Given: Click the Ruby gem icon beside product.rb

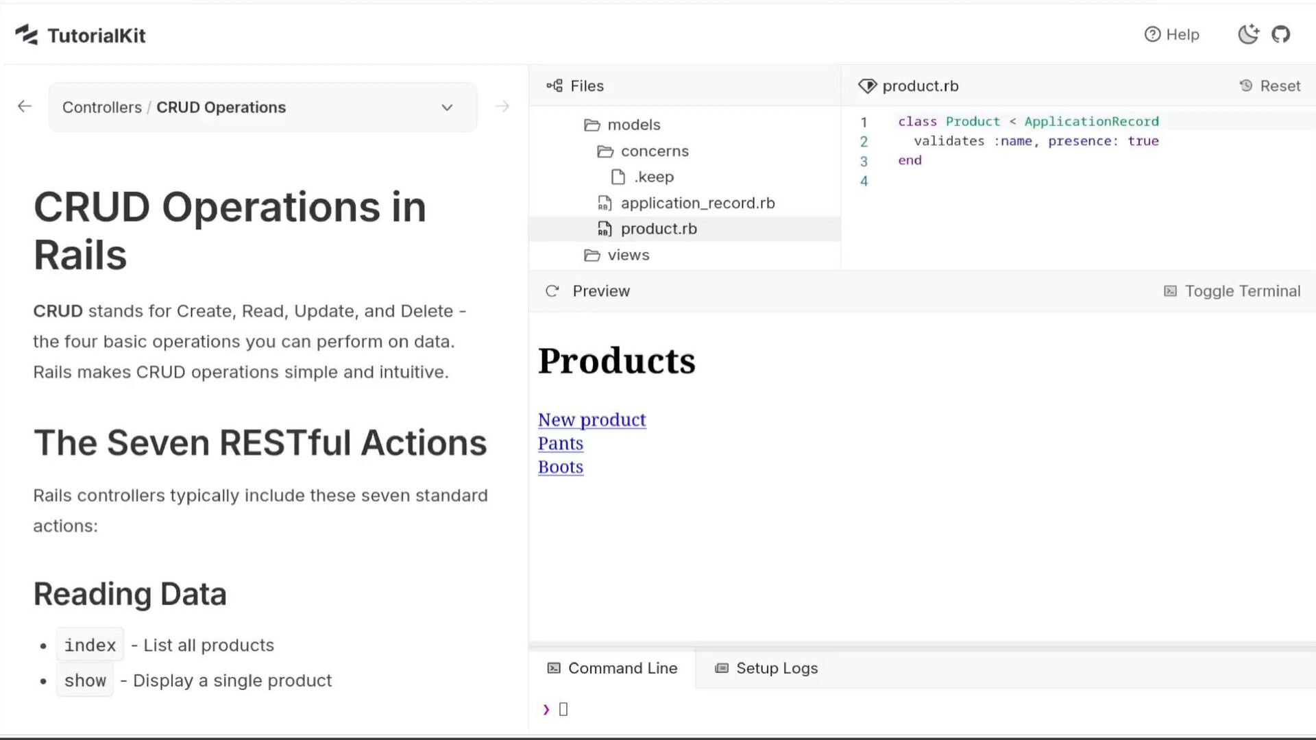Looking at the screenshot, I should tap(867, 86).
